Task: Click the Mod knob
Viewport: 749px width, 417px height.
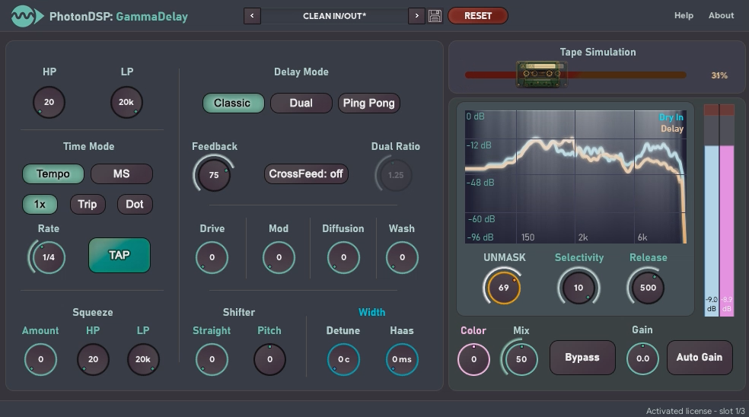Action: click(279, 257)
